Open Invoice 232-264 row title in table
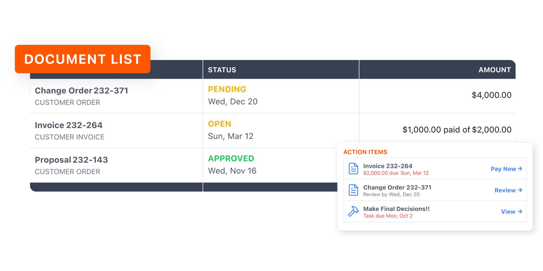 click(x=69, y=125)
